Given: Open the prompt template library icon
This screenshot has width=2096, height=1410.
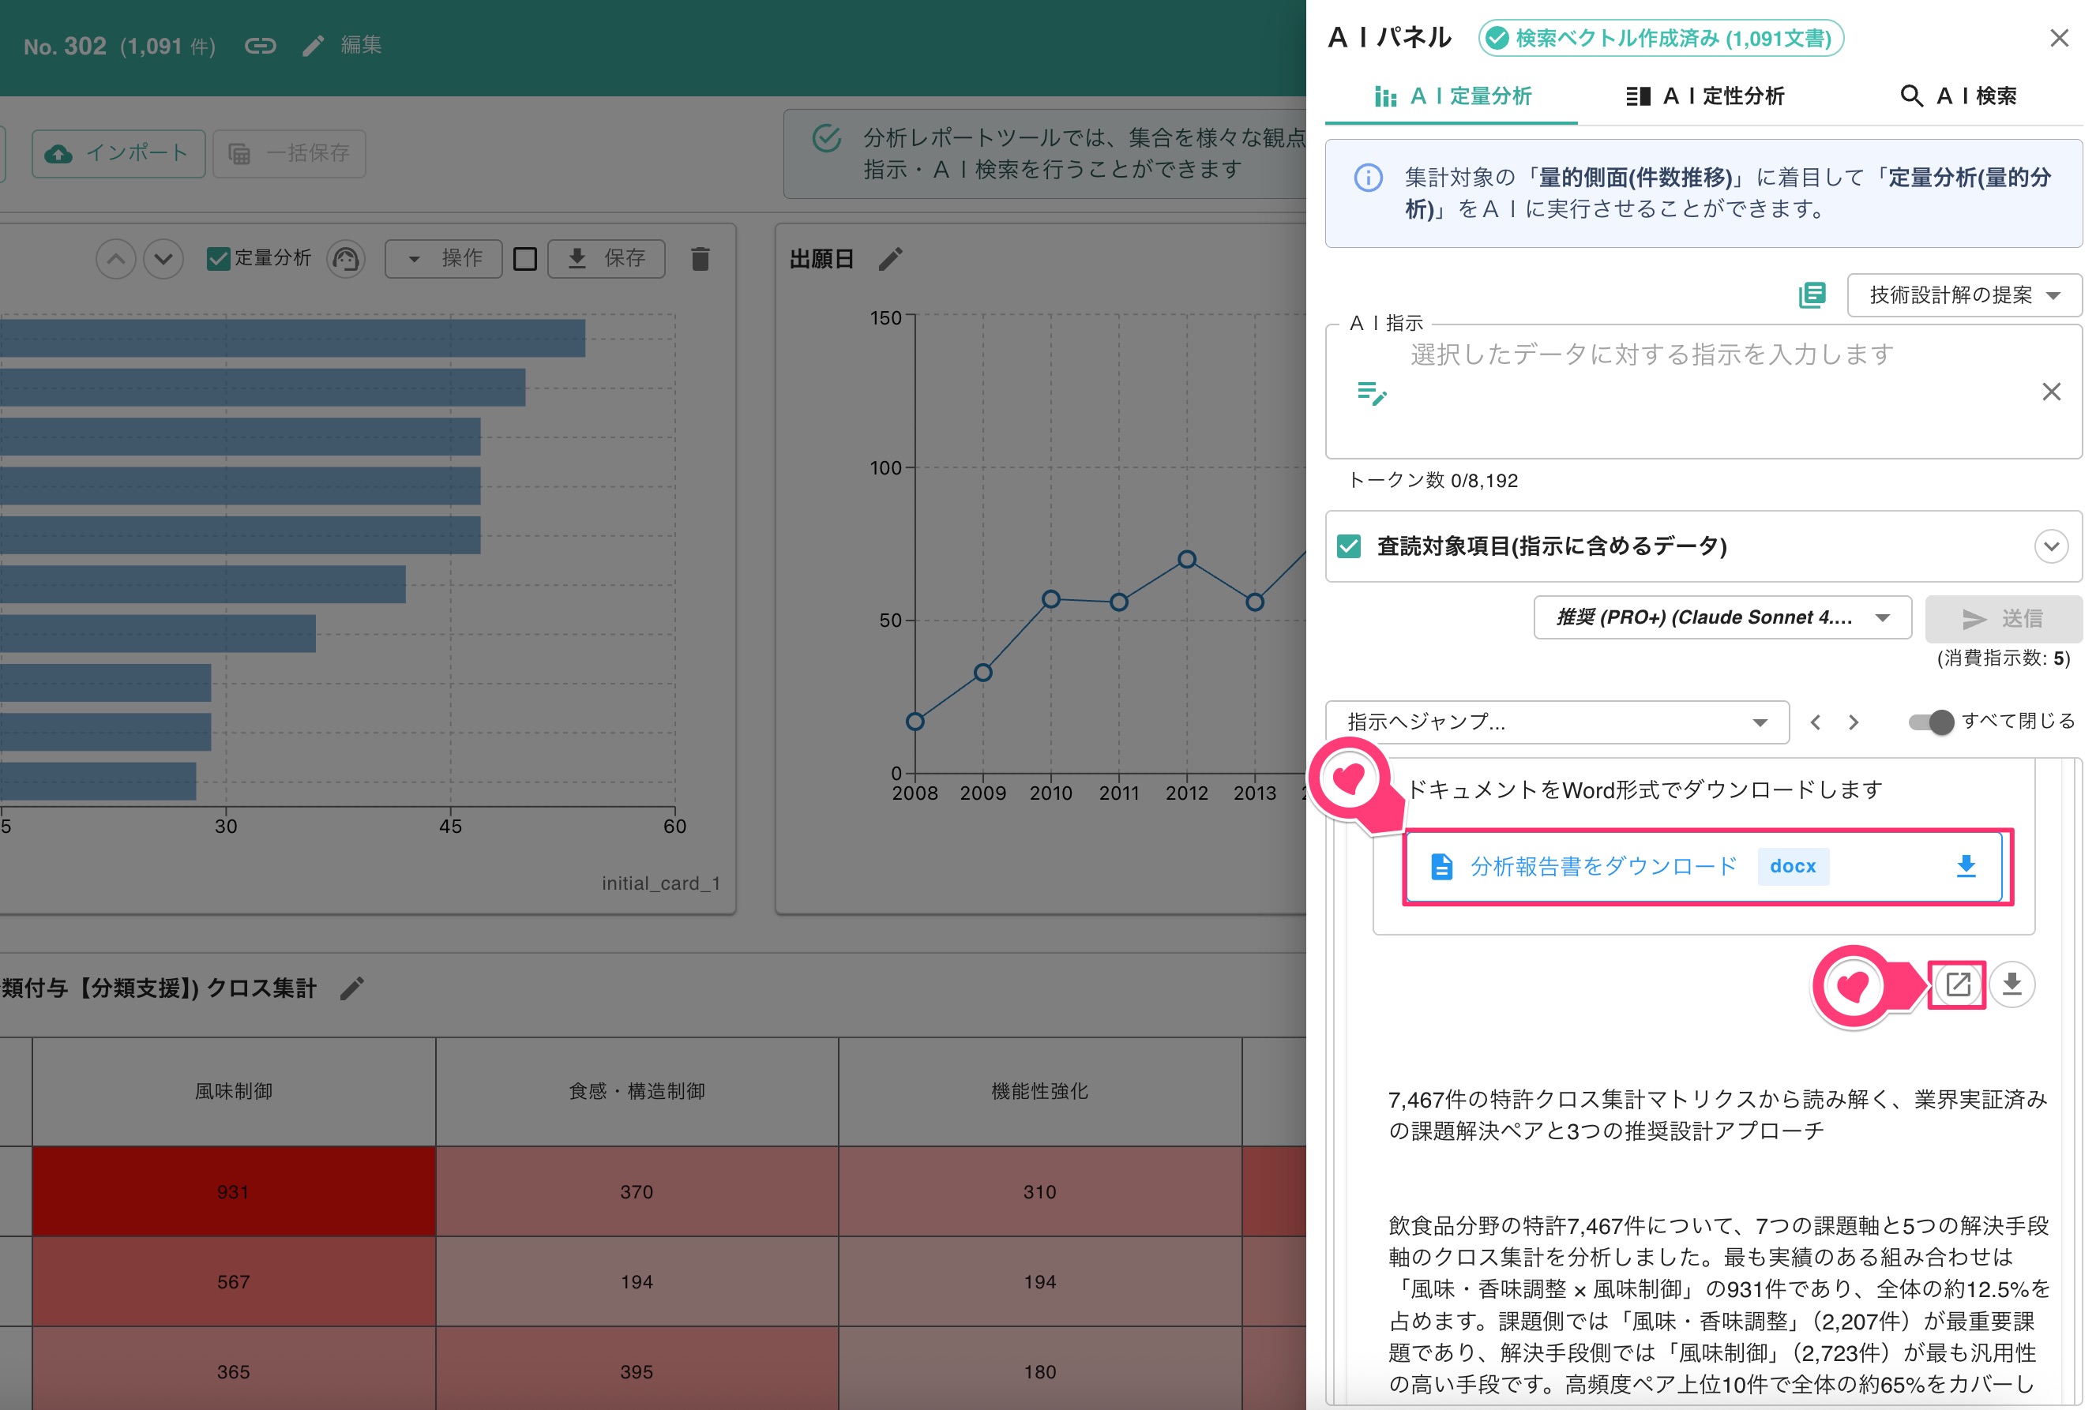Looking at the screenshot, I should 1812,295.
